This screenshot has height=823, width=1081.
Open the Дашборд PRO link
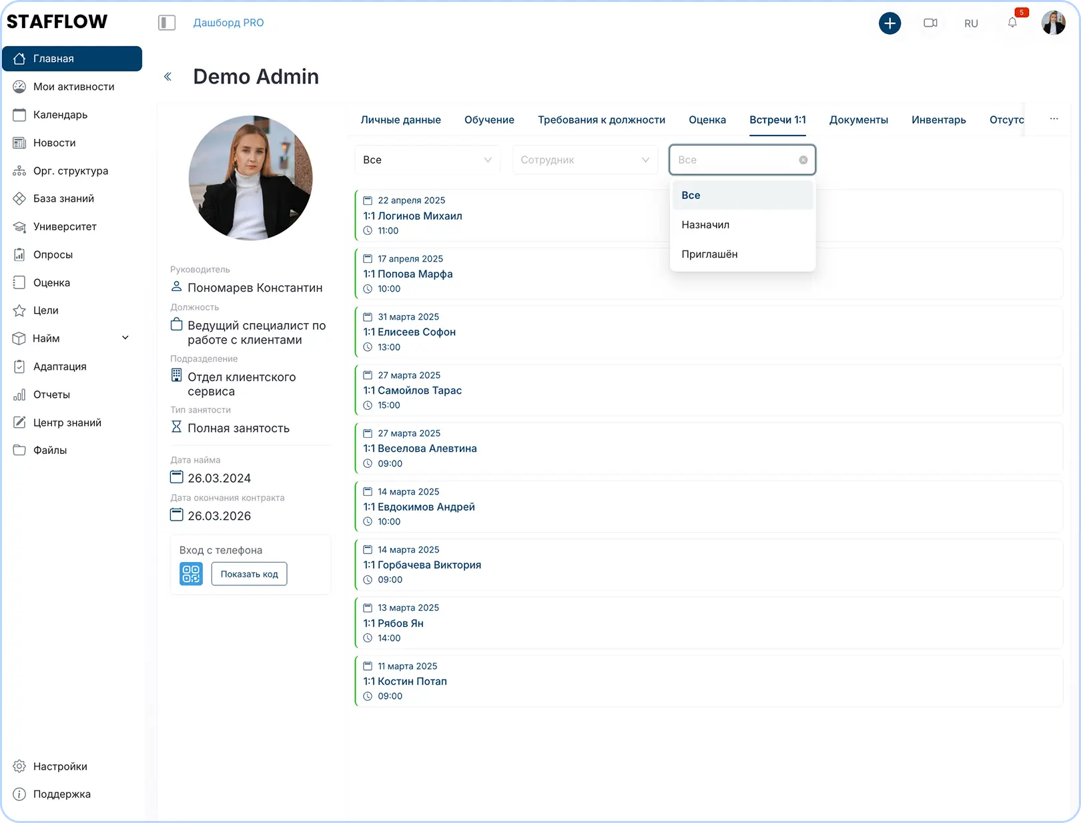(228, 23)
